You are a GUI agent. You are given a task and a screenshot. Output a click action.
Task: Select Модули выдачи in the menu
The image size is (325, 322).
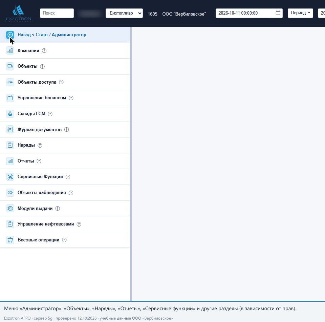[65, 208]
